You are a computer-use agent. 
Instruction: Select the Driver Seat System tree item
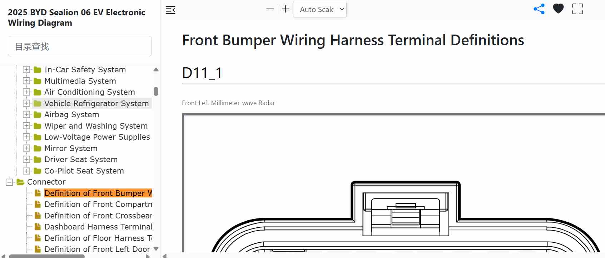click(81, 159)
